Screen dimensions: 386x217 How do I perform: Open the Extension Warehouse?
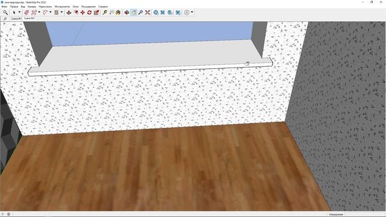163,12
